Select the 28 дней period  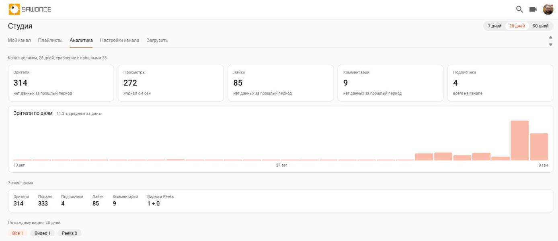click(x=517, y=26)
